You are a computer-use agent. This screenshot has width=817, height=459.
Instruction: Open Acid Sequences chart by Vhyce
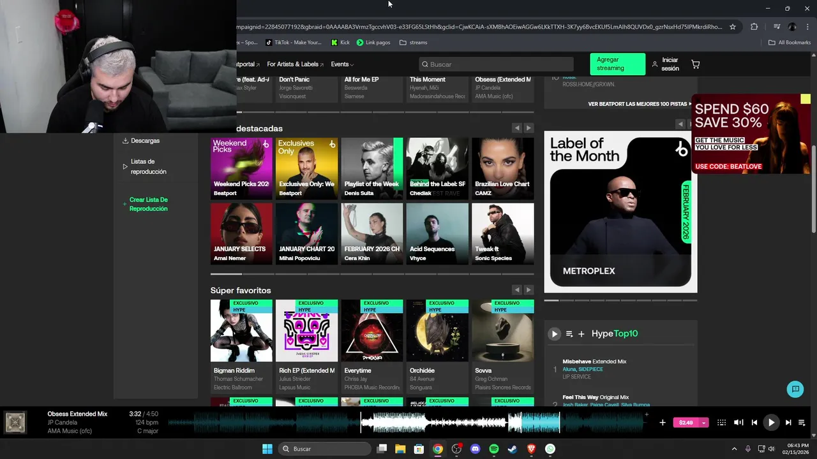click(x=437, y=233)
